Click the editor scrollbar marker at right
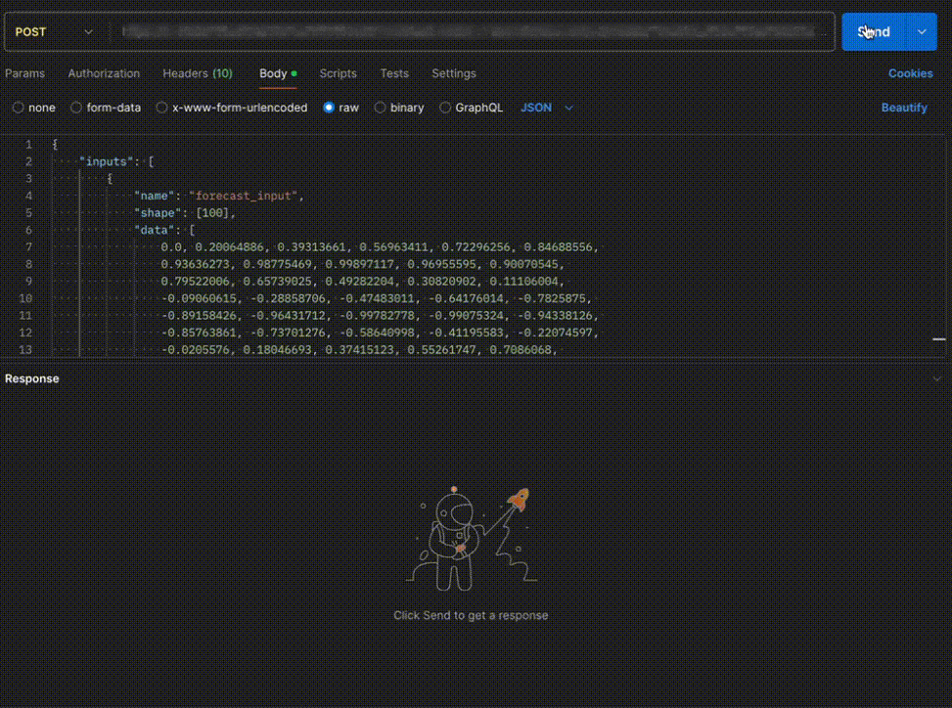The image size is (952, 708). 938,339
